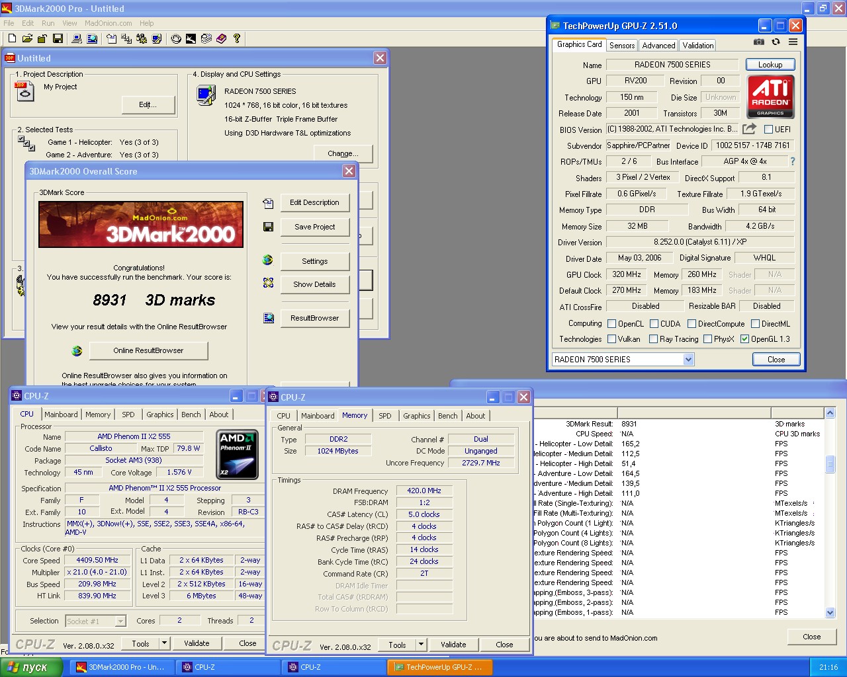Click the Show Details button

coord(314,284)
